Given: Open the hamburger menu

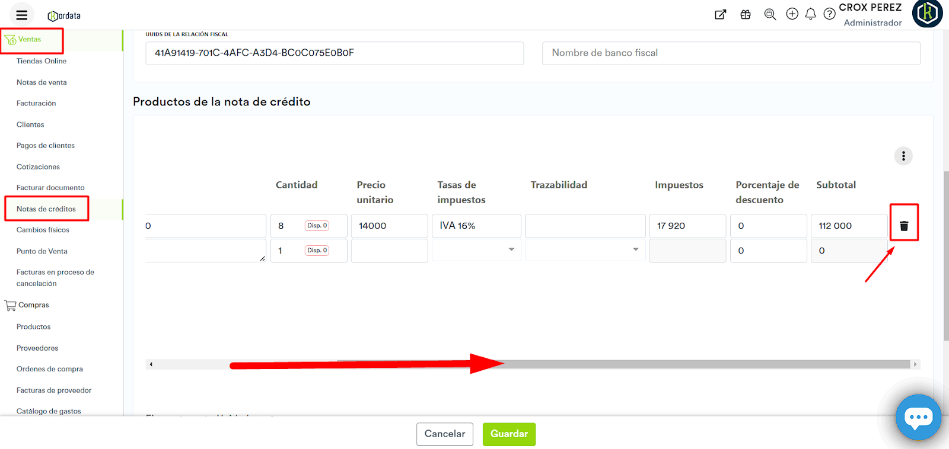Looking at the screenshot, I should (x=22, y=15).
